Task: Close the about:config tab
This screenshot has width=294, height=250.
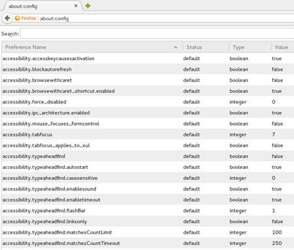Action: point(76,6)
